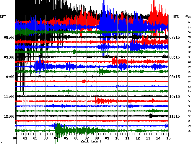Click the black event burst on the 12:00 trace
The height and width of the screenshot is (146, 192).
[152, 116]
